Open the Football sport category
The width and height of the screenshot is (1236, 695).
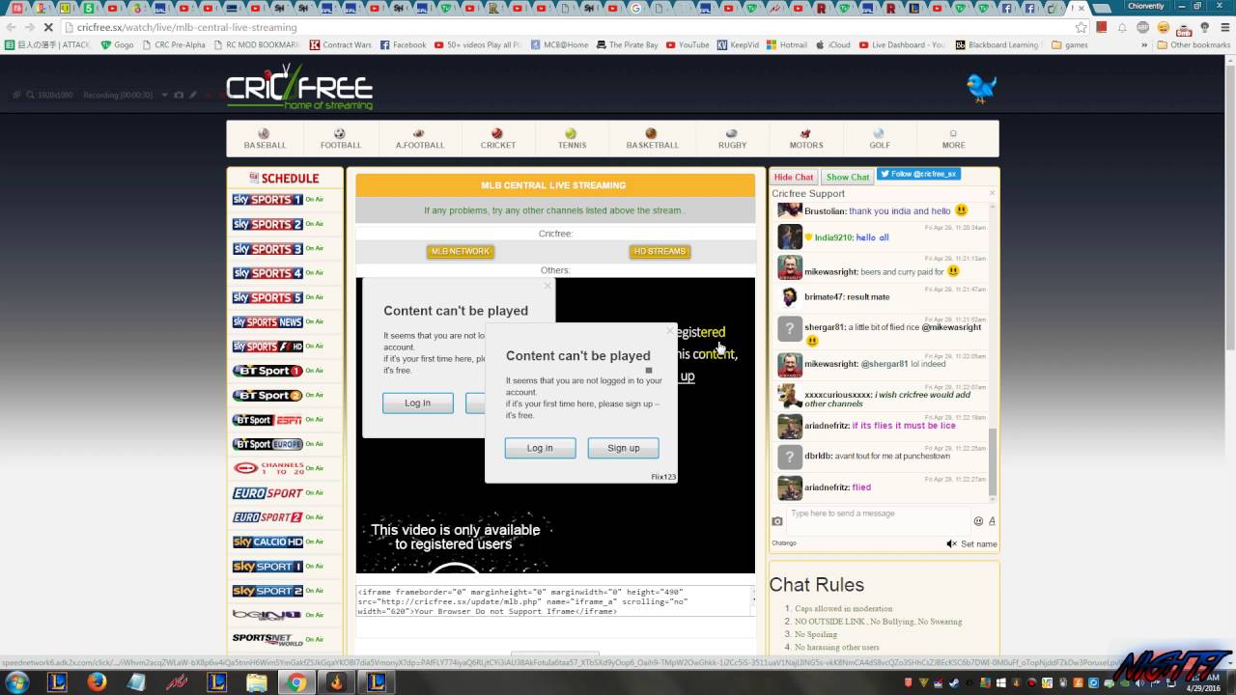(x=340, y=139)
